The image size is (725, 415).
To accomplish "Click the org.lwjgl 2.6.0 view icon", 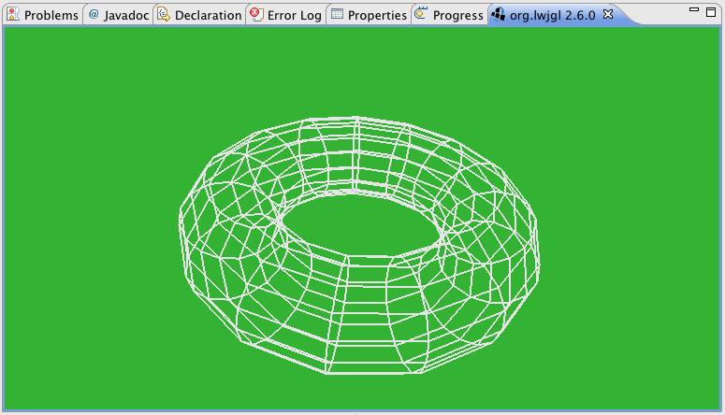I will [x=498, y=14].
